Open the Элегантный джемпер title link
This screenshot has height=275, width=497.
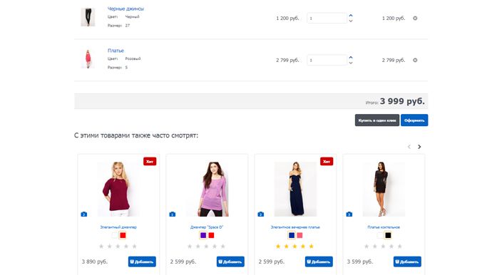coord(118,227)
